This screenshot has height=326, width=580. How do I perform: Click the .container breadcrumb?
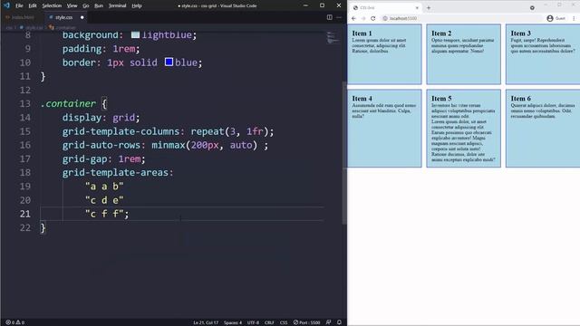pyautogui.click(x=63, y=27)
